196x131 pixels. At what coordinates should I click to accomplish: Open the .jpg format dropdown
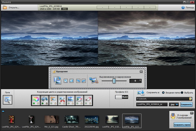coord(174,104)
